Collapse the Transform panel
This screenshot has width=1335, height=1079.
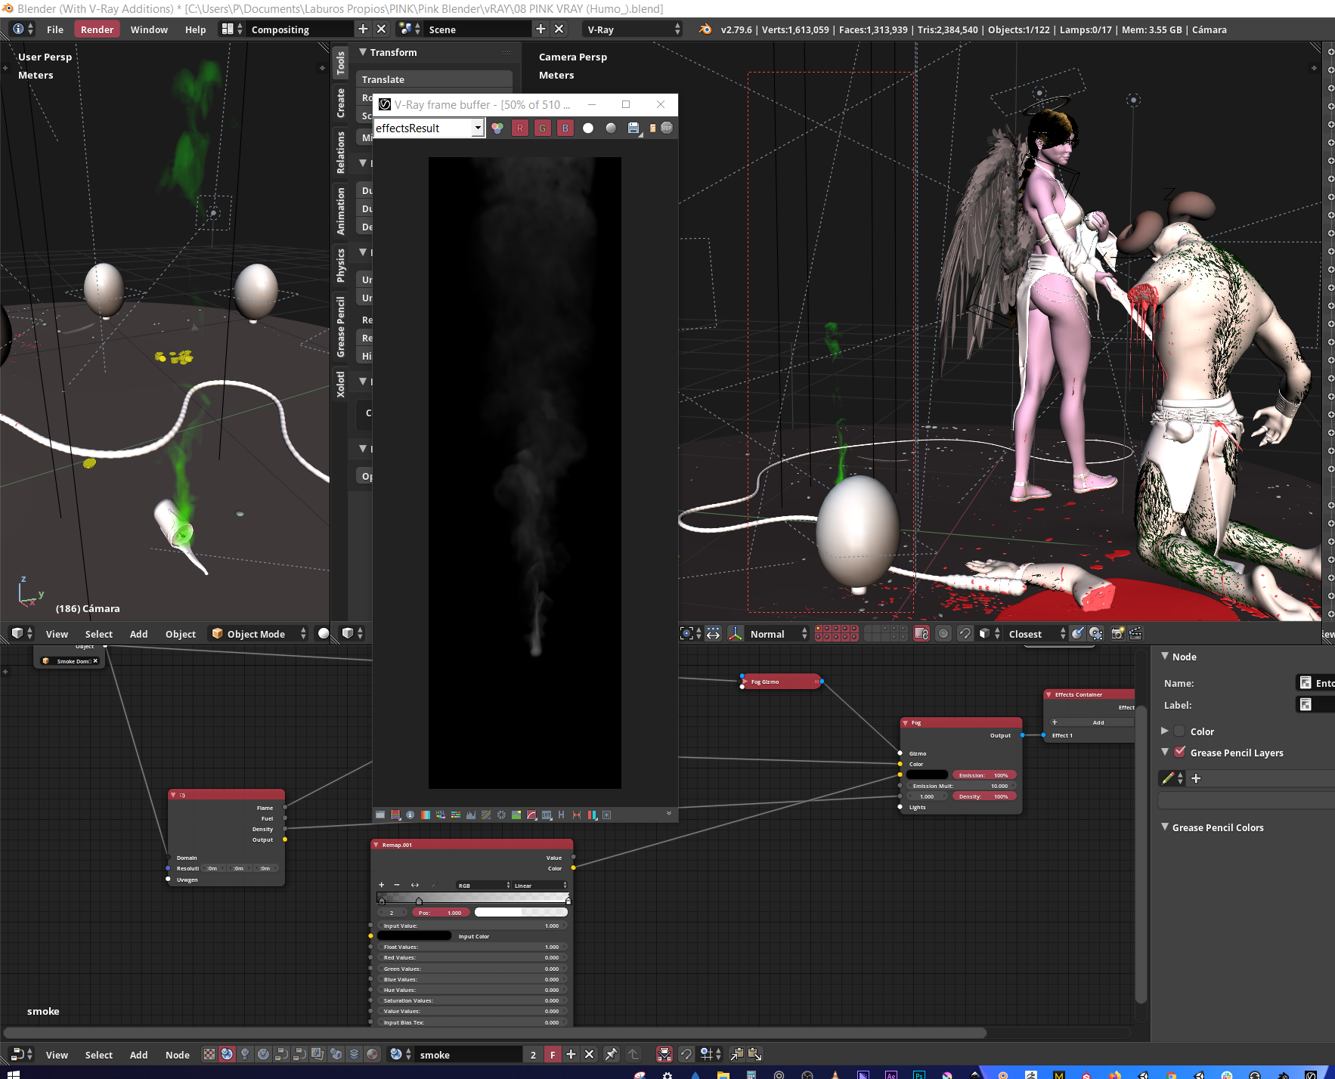[x=363, y=52]
